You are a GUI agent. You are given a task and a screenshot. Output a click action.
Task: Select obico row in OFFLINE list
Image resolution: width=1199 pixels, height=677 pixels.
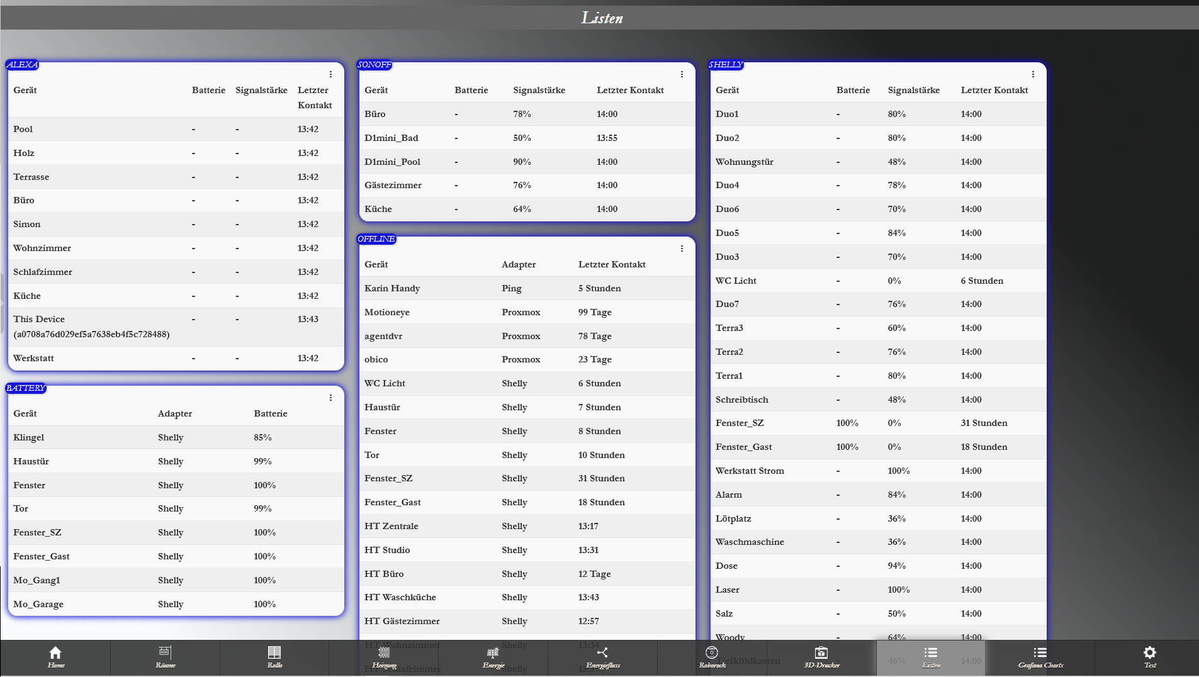(x=527, y=359)
